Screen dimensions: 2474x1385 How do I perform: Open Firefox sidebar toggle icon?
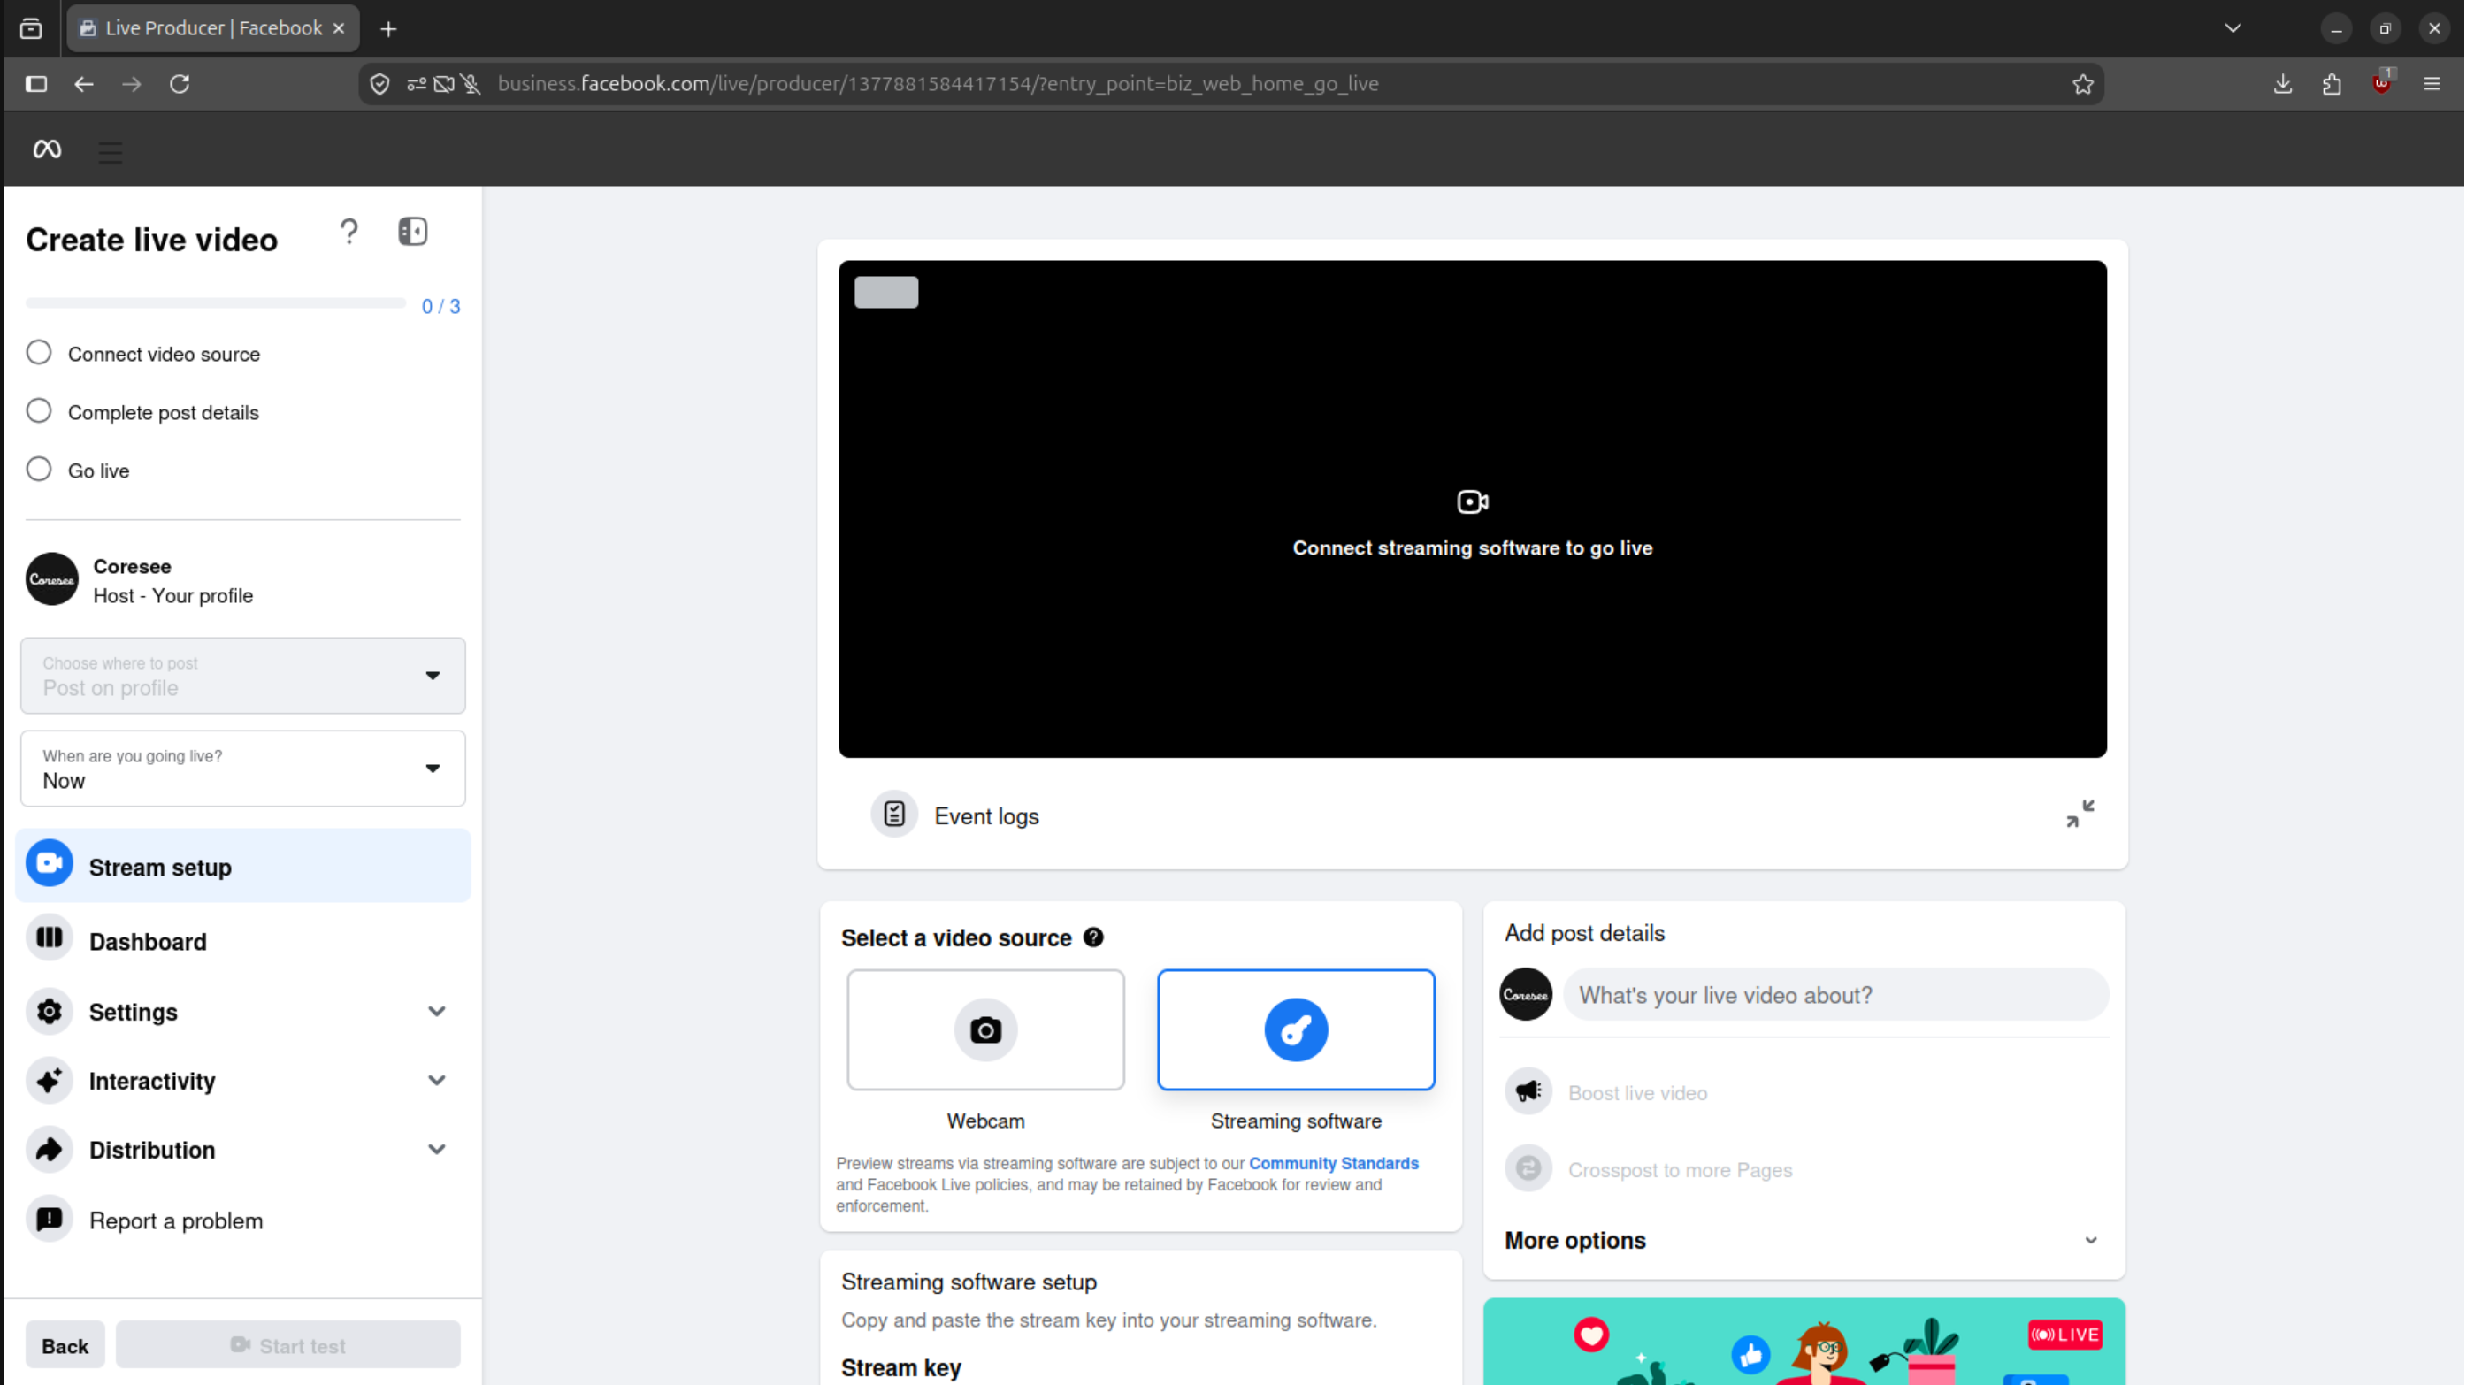(36, 83)
